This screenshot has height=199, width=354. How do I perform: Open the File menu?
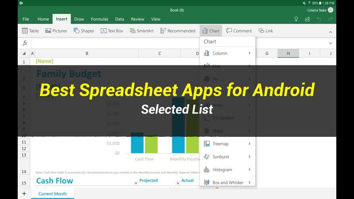pyautogui.click(x=26, y=19)
